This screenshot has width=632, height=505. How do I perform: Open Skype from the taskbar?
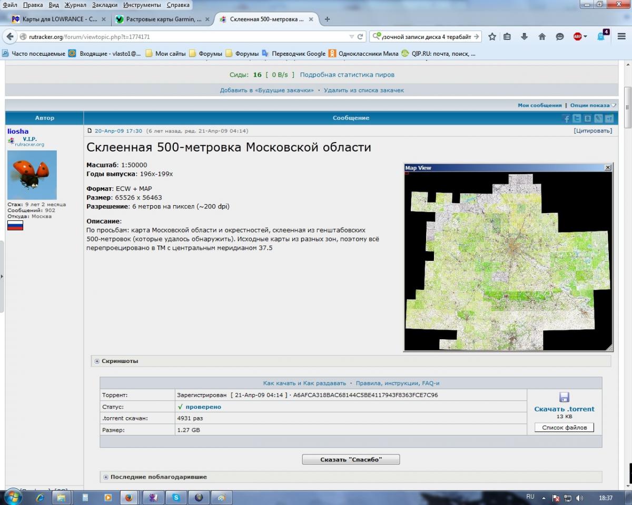176,497
